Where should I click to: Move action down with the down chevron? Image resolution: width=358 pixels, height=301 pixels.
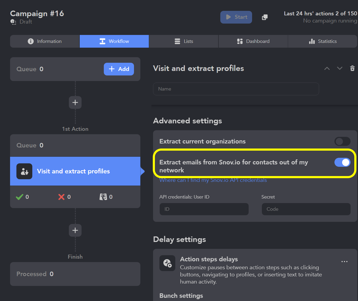[x=340, y=68]
